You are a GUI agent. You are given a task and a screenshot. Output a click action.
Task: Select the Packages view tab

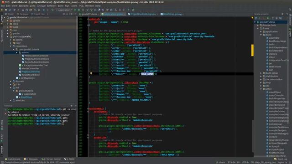22,14
